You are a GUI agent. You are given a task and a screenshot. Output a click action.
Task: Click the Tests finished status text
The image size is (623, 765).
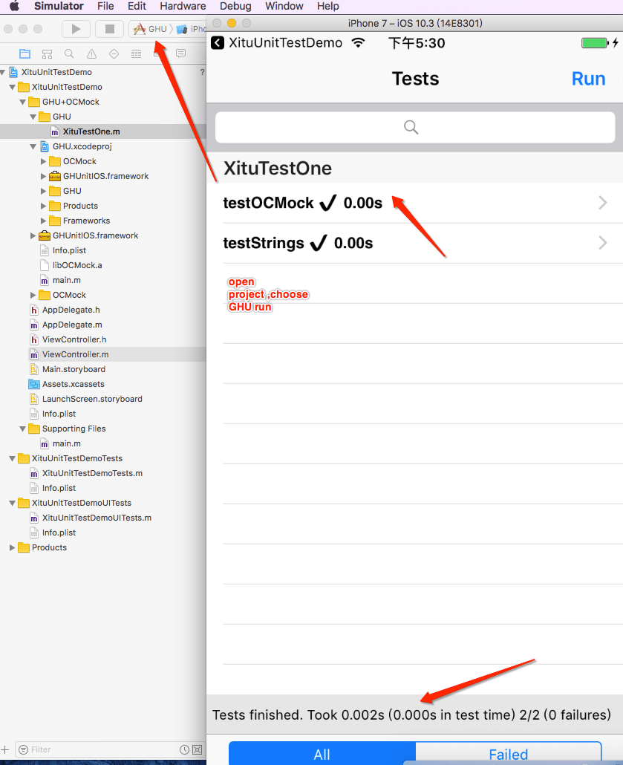point(411,714)
